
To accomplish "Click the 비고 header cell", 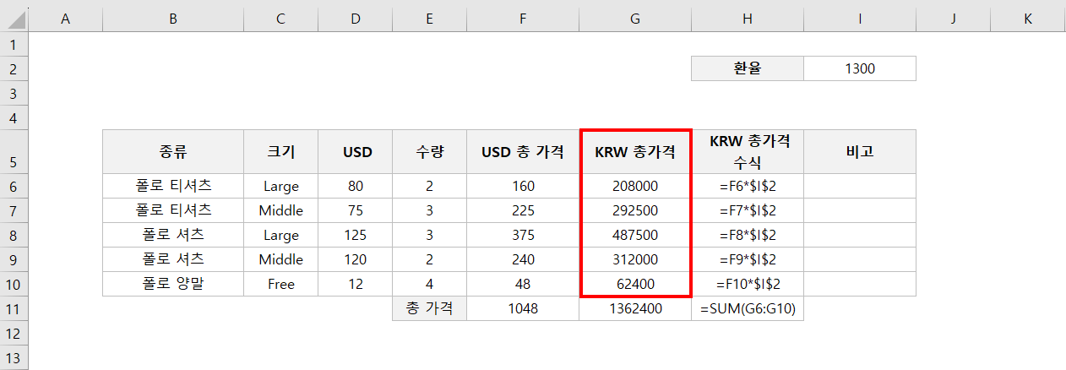I will click(x=859, y=152).
